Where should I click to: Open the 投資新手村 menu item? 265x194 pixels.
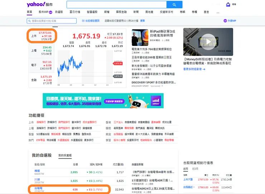[167, 12]
